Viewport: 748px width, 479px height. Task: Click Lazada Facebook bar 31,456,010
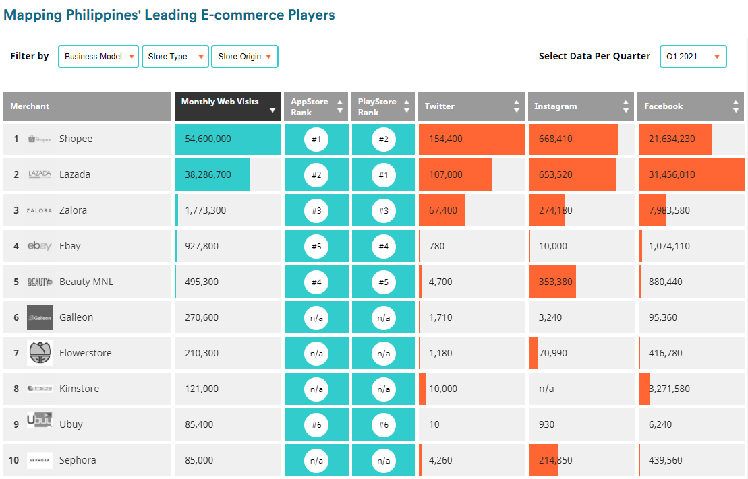(x=691, y=175)
